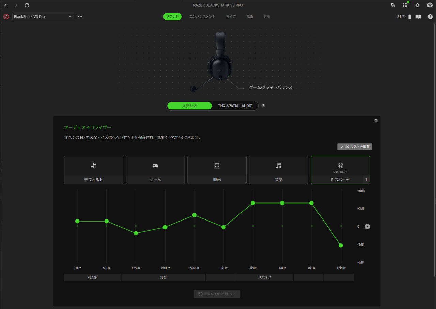Viewport: 436px width, 309px height.
Task: Click the -6dB scale label
Action: click(x=361, y=262)
